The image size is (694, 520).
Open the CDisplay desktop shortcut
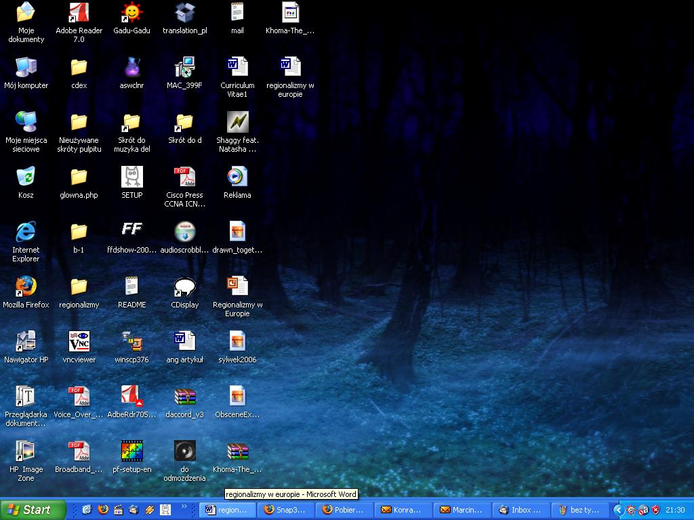tap(184, 287)
